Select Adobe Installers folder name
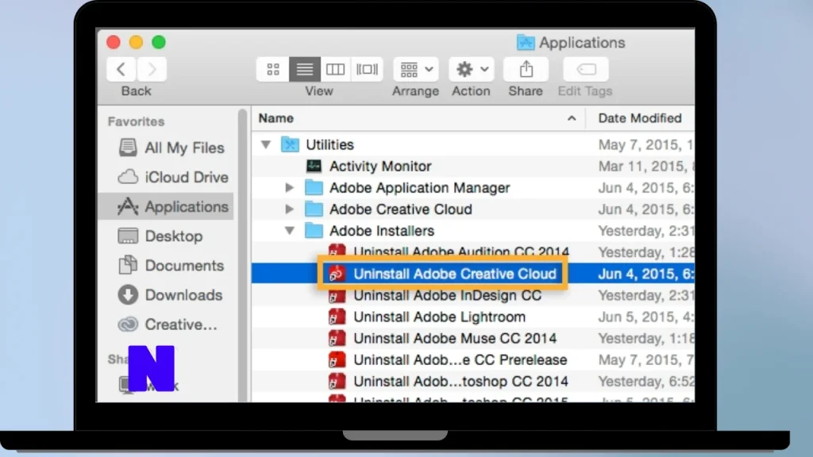The width and height of the screenshot is (813, 457). click(382, 231)
